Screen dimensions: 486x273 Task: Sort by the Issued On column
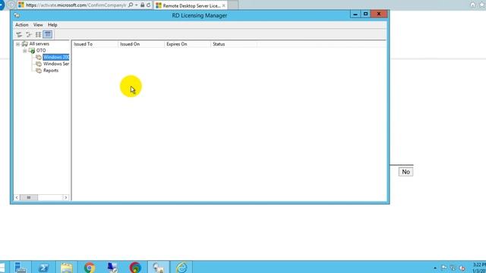click(x=141, y=44)
